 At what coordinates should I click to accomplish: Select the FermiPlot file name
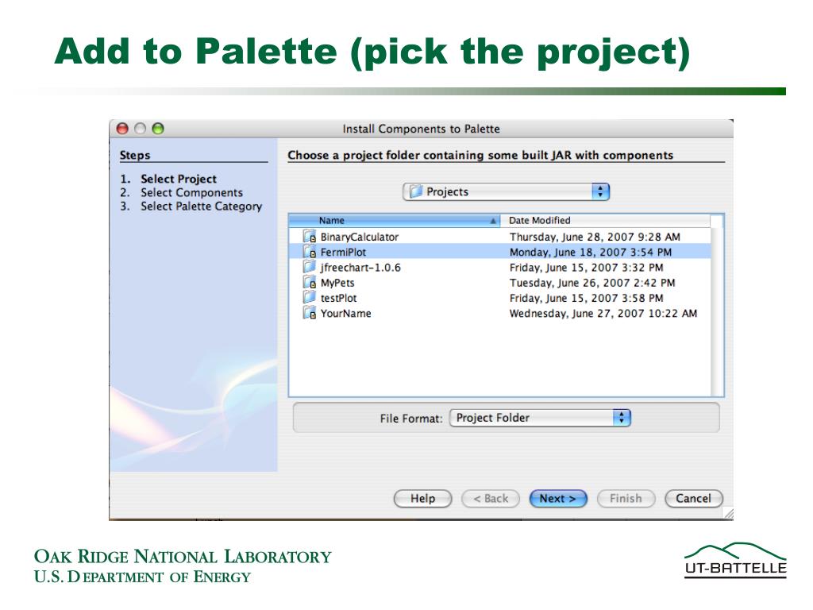tap(343, 252)
